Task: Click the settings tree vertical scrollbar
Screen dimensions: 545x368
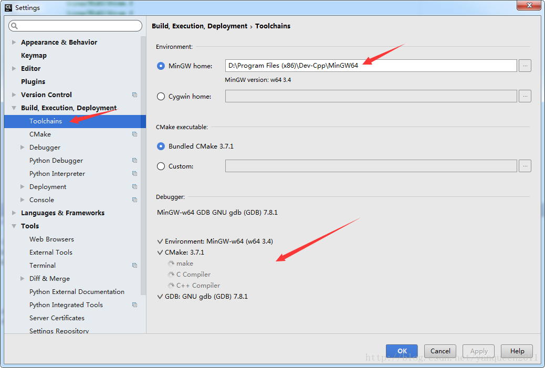Action: tap(143, 165)
